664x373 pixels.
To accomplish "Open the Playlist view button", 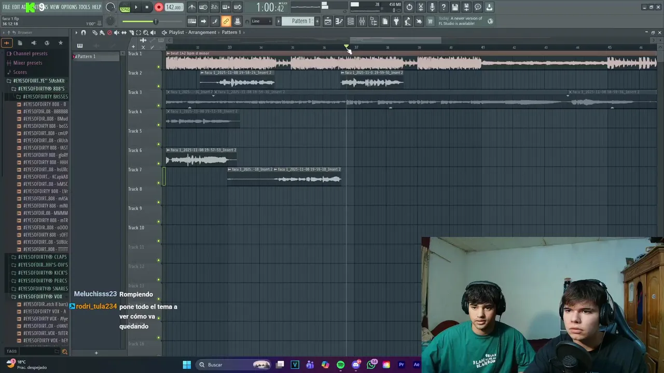I will tap(327, 21).
